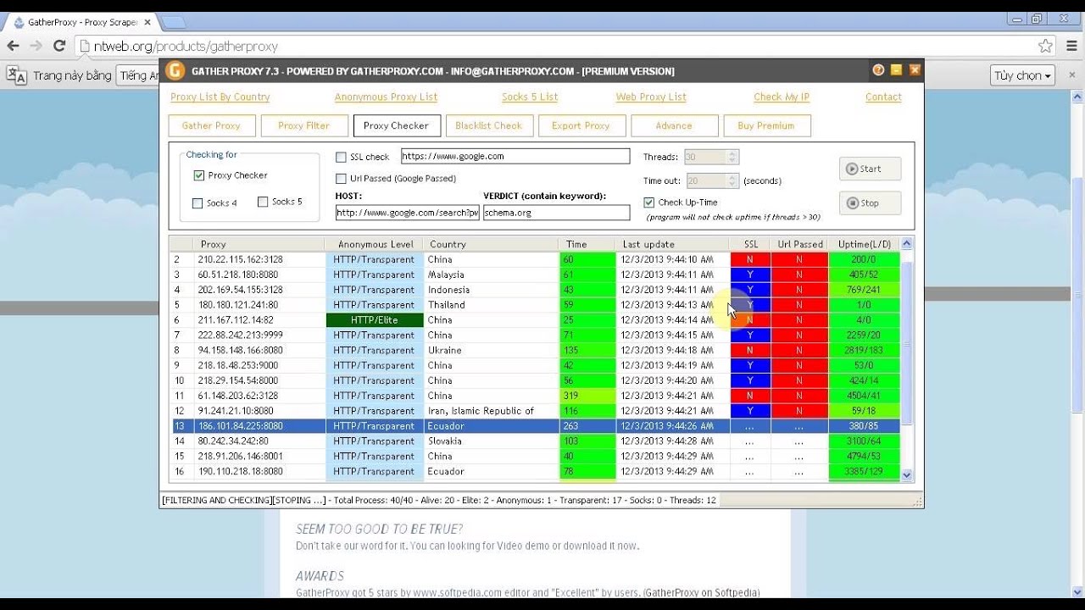Image resolution: width=1085 pixels, height=610 pixels.
Task: Click the Iran, Islamic Republic of cell
Action: [492, 411]
